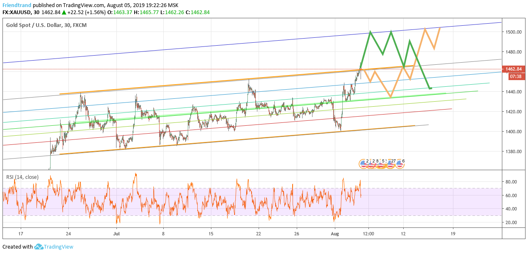Click the TradingView cloud logo icon
The height and width of the screenshot is (254, 528).
pos(39,247)
